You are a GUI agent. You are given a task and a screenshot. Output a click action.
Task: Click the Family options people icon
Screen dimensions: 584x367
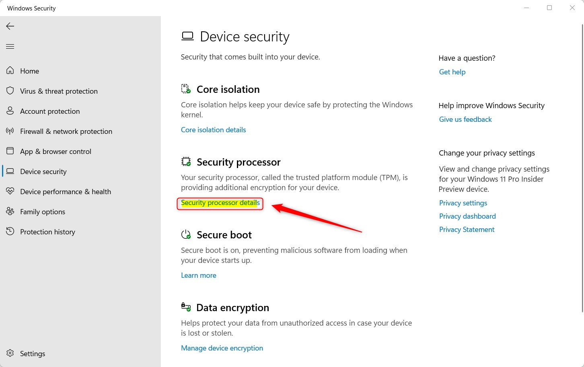(x=10, y=211)
